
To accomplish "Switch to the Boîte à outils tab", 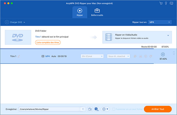I will [x=97, y=12].
